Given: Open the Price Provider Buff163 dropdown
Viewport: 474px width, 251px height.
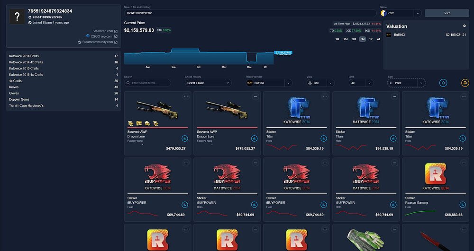Looking at the screenshot, I should (x=269, y=83).
